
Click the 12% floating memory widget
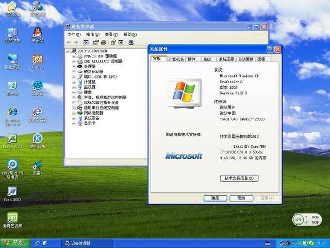[307, 220]
